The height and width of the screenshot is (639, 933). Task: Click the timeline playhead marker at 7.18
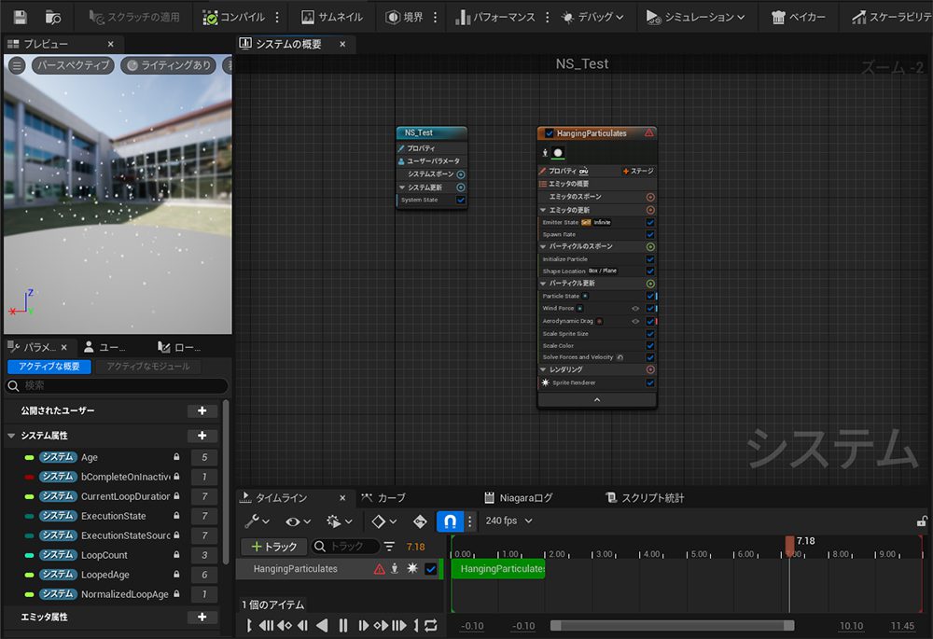[x=789, y=544]
